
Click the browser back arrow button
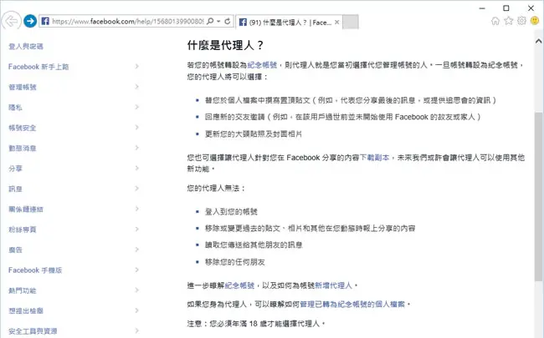(x=11, y=21)
